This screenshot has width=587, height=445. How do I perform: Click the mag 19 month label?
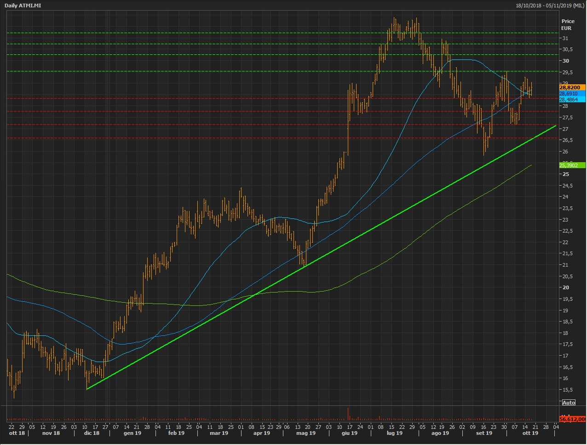tap(306, 433)
